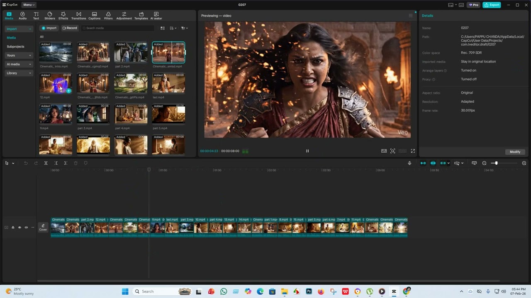Click the Delete right trim icon
The image size is (531, 298).
[x=66, y=163]
